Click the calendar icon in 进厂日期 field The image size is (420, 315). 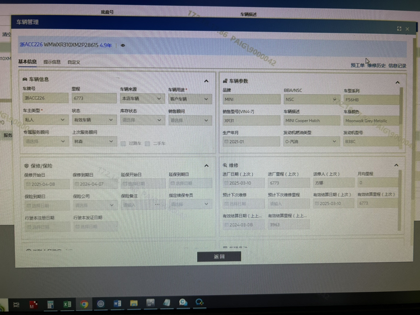[227, 183]
